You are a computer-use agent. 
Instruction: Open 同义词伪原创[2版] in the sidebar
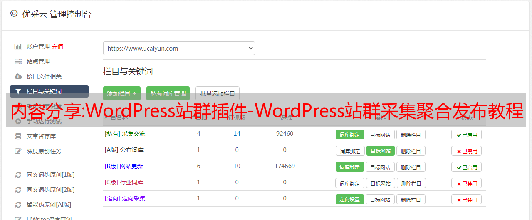51,190
